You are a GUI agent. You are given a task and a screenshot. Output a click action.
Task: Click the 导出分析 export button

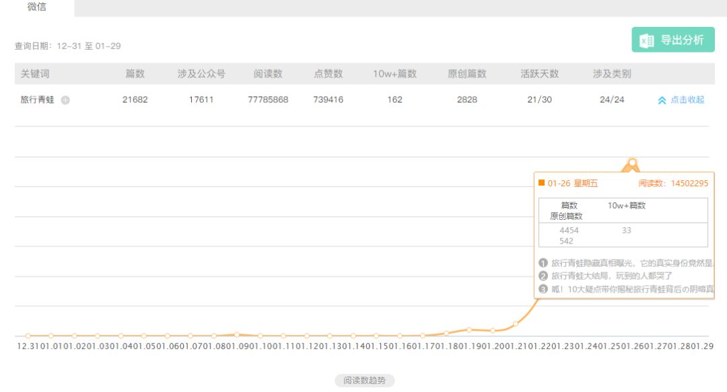(673, 40)
